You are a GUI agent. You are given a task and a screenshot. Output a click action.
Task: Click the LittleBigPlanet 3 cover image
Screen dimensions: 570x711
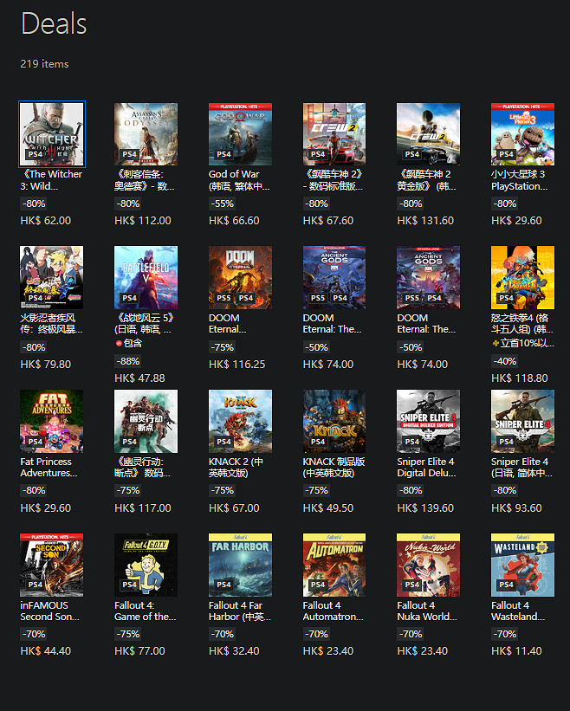(522, 134)
